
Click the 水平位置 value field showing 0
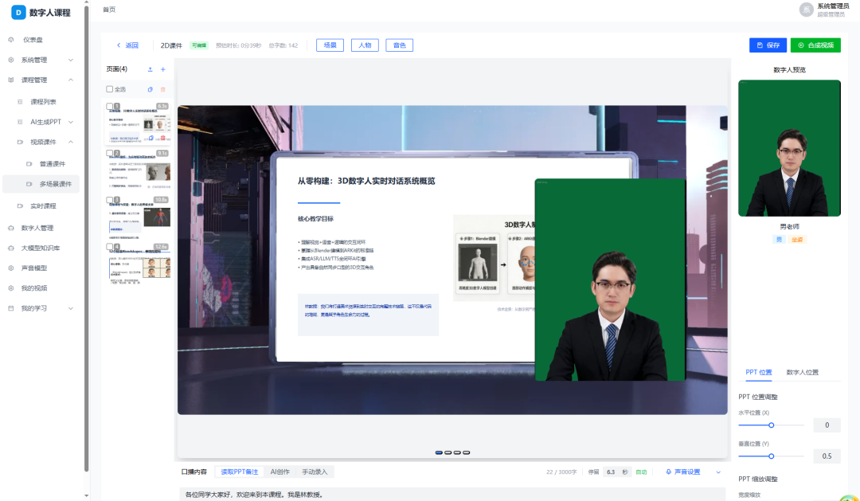coord(827,425)
